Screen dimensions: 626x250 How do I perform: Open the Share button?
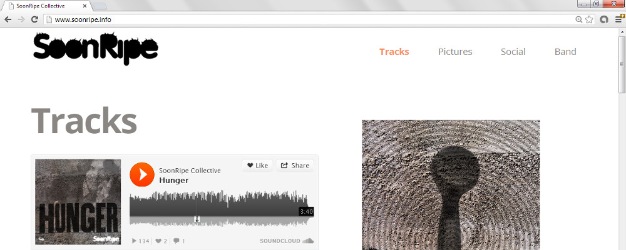pyautogui.click(x=295, y=166)
